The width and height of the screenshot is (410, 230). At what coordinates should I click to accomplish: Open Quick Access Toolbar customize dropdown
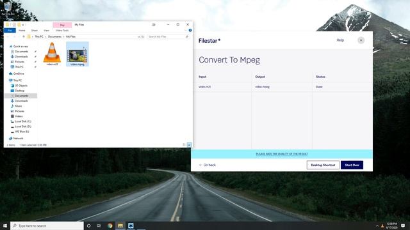(x=23, y=25)
